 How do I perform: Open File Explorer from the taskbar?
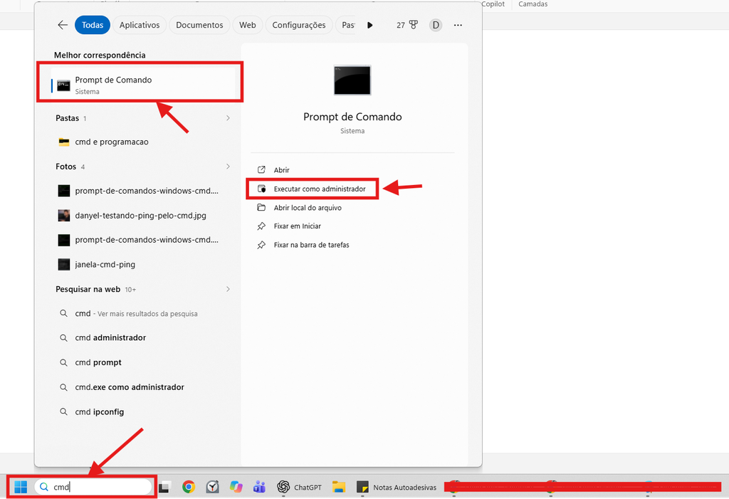(x=339, y=487)
